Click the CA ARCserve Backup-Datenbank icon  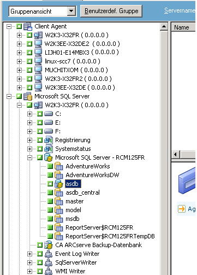[49, 245]
